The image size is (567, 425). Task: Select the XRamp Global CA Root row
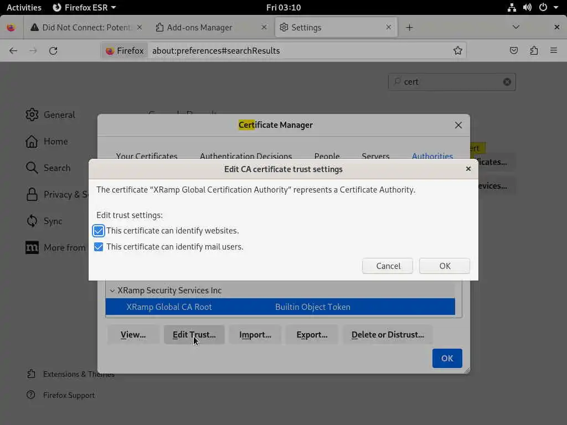[x=280, y=307]
